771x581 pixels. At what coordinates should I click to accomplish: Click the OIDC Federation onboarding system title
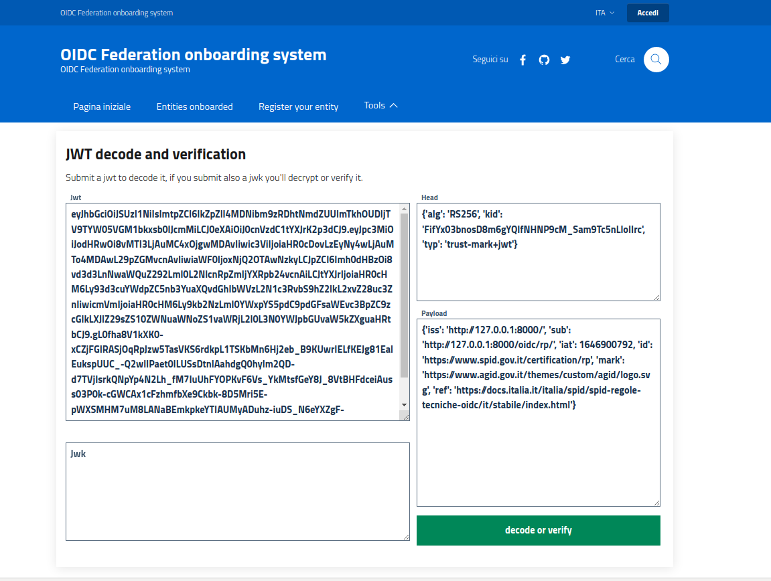coord(193,55)
